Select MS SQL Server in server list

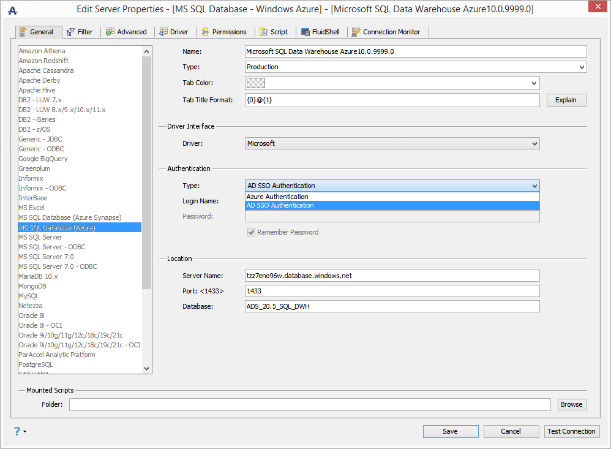tap(40, 237)
